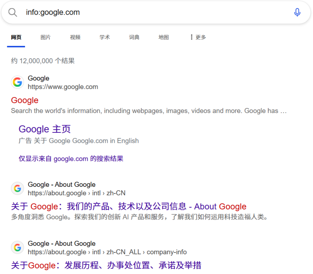
Task: Open 关于 Google：我们的产品 result title
Action: click(x=129, y=206)
